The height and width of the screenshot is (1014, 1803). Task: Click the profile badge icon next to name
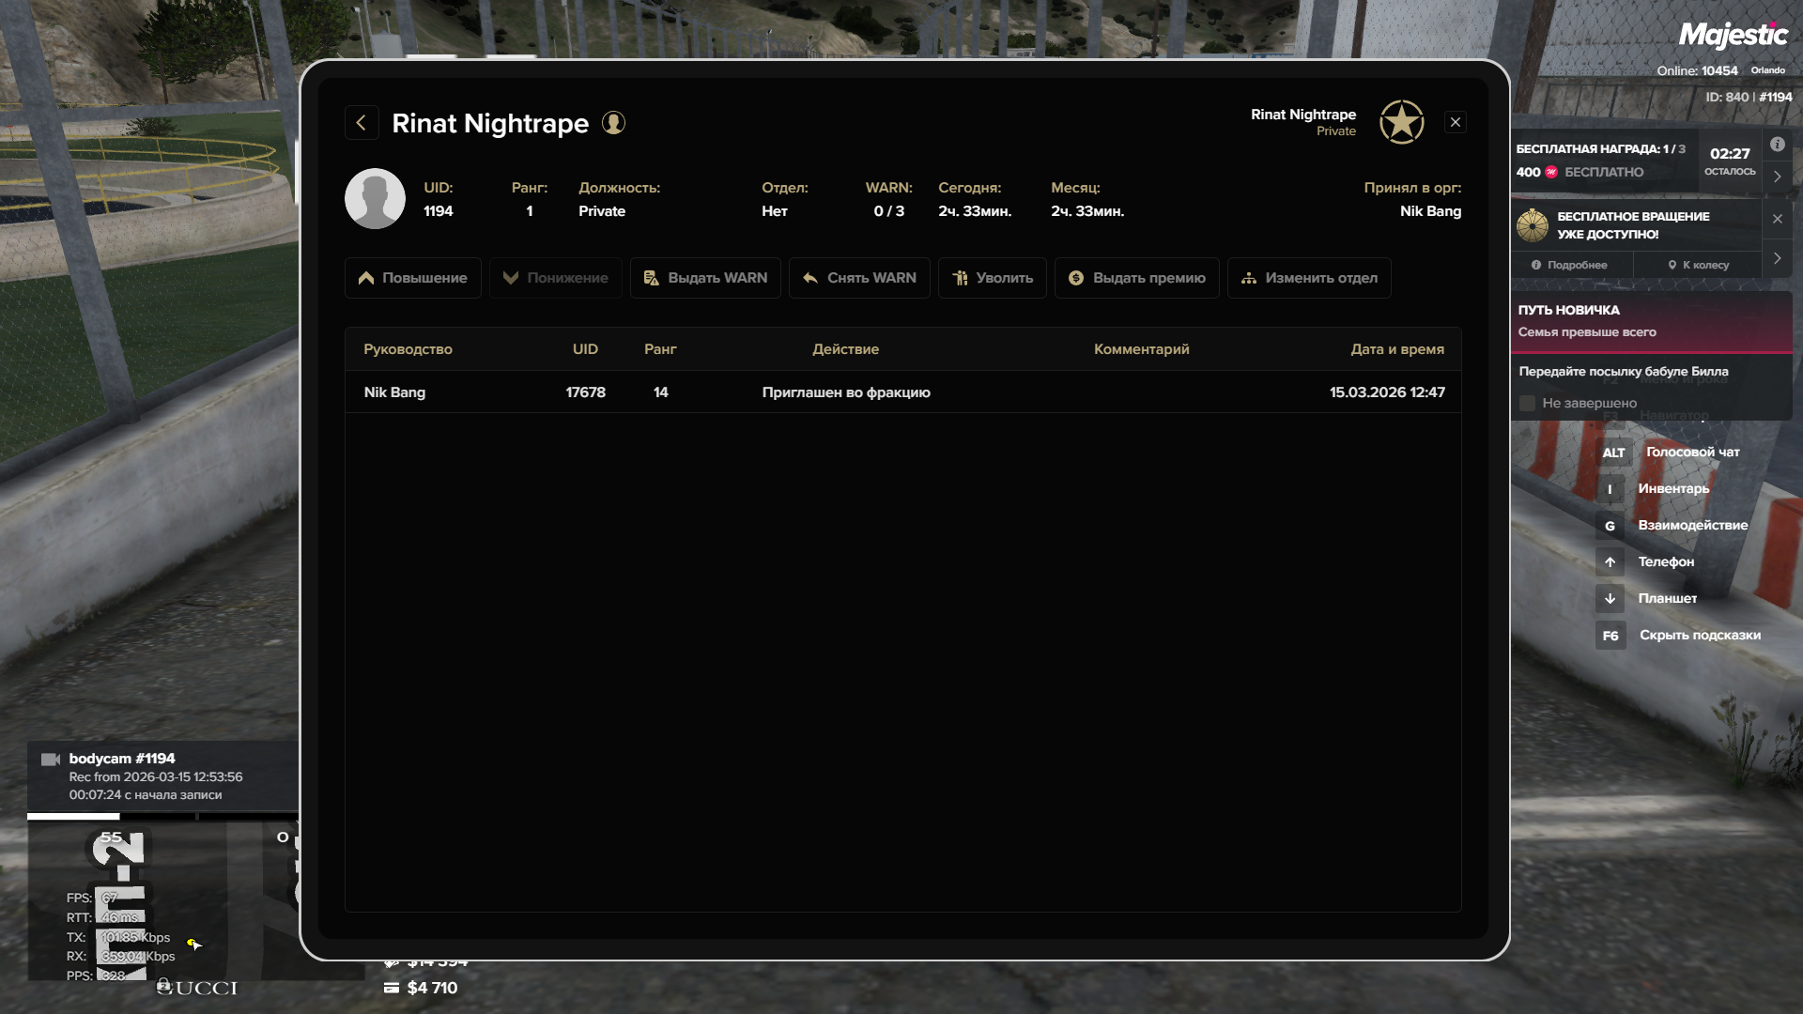[x=613, y=123]
